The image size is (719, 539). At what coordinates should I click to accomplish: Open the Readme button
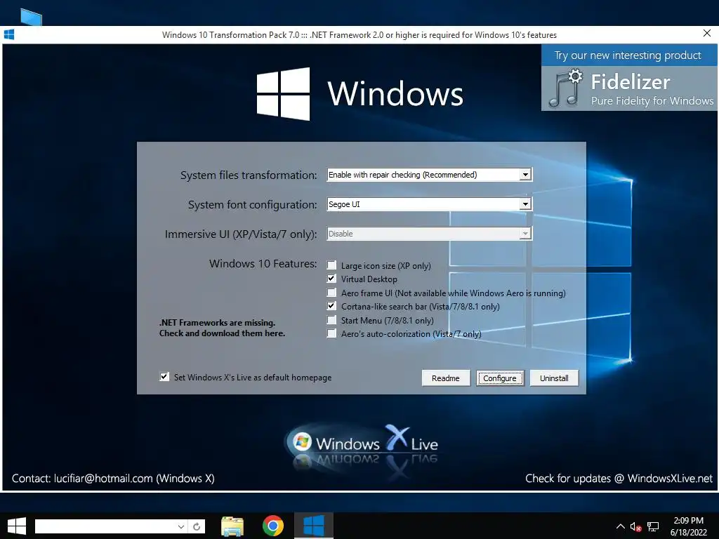point(446,378)
